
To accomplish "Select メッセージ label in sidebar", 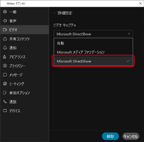I will [16, 75].
